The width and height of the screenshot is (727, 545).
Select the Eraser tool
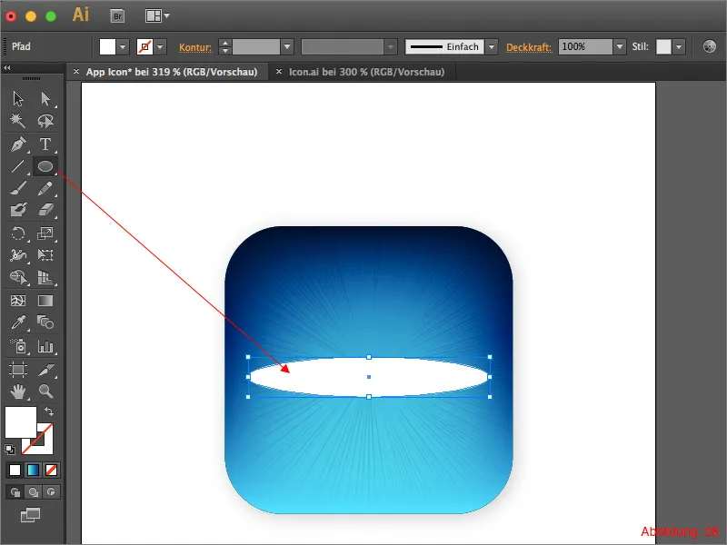tap(45, 210)
